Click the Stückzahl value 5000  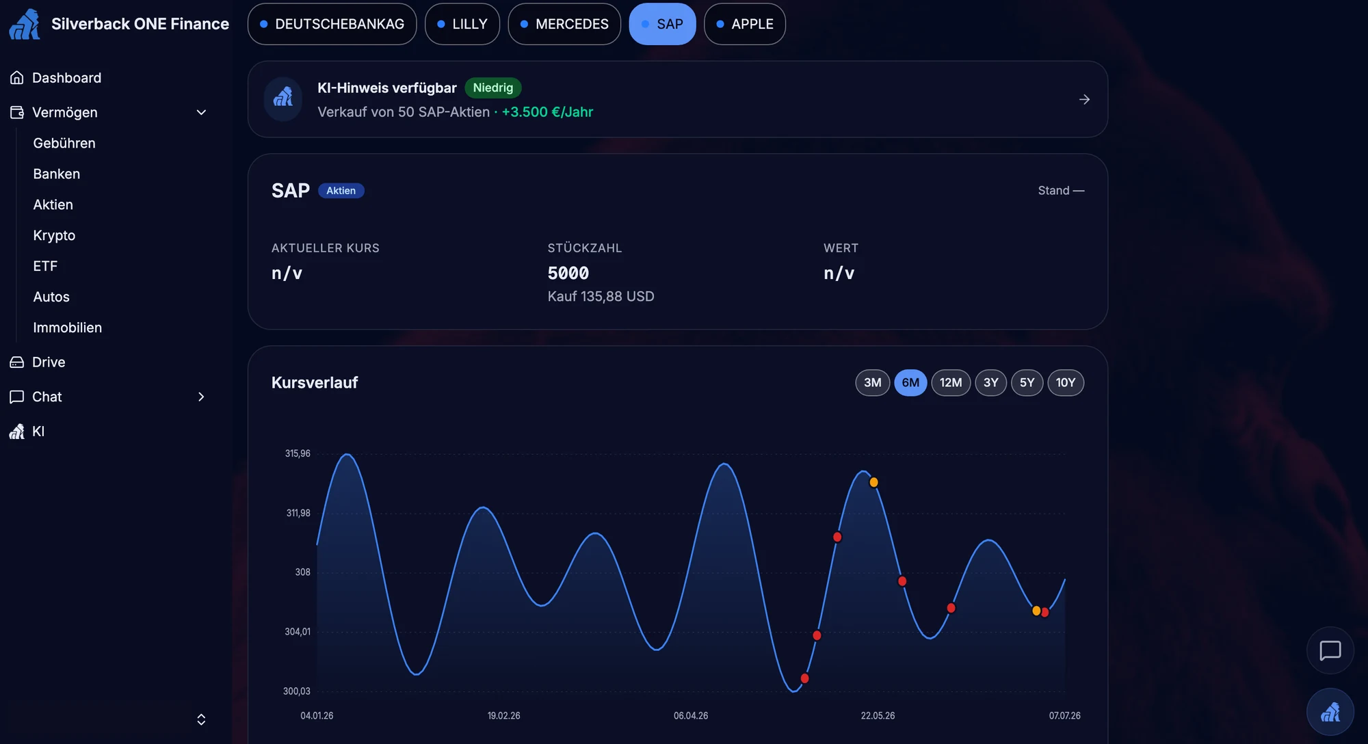568,274
